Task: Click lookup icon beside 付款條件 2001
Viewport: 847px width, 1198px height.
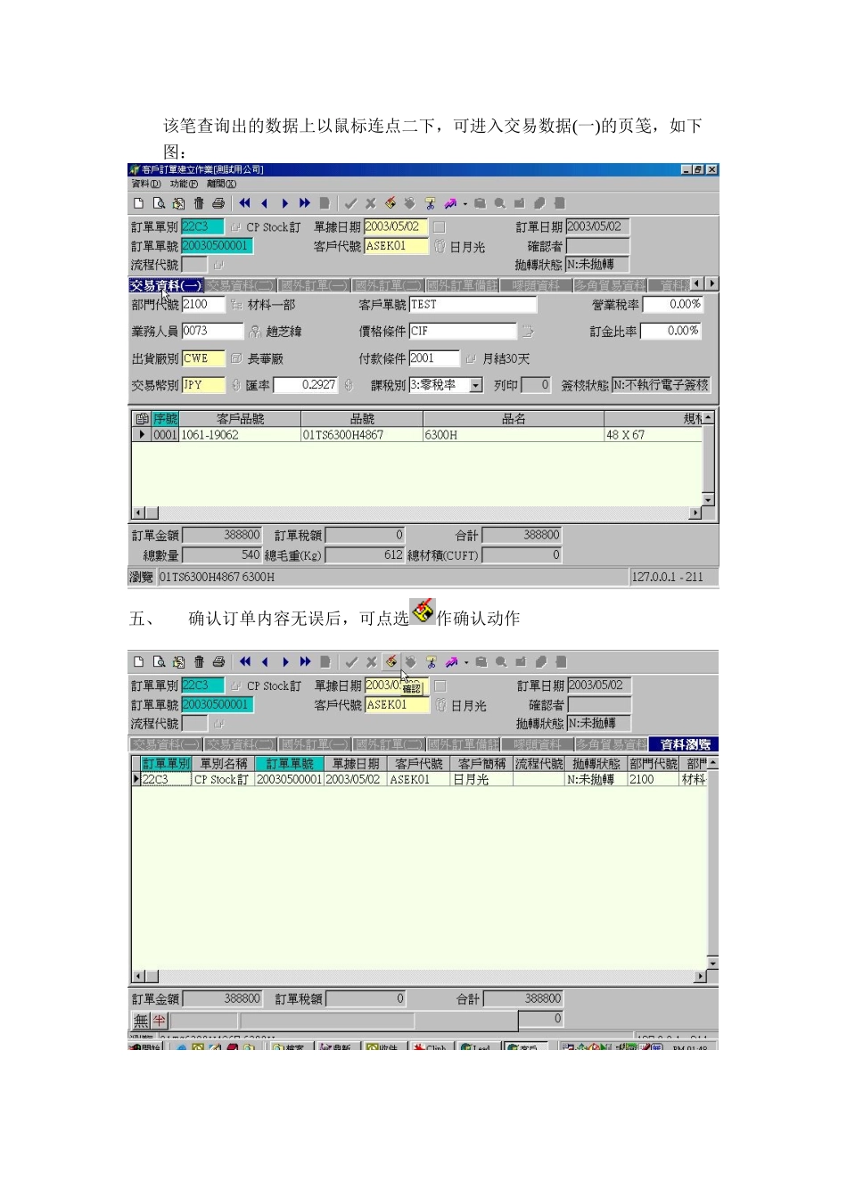Action: click(x=470, y=358)
